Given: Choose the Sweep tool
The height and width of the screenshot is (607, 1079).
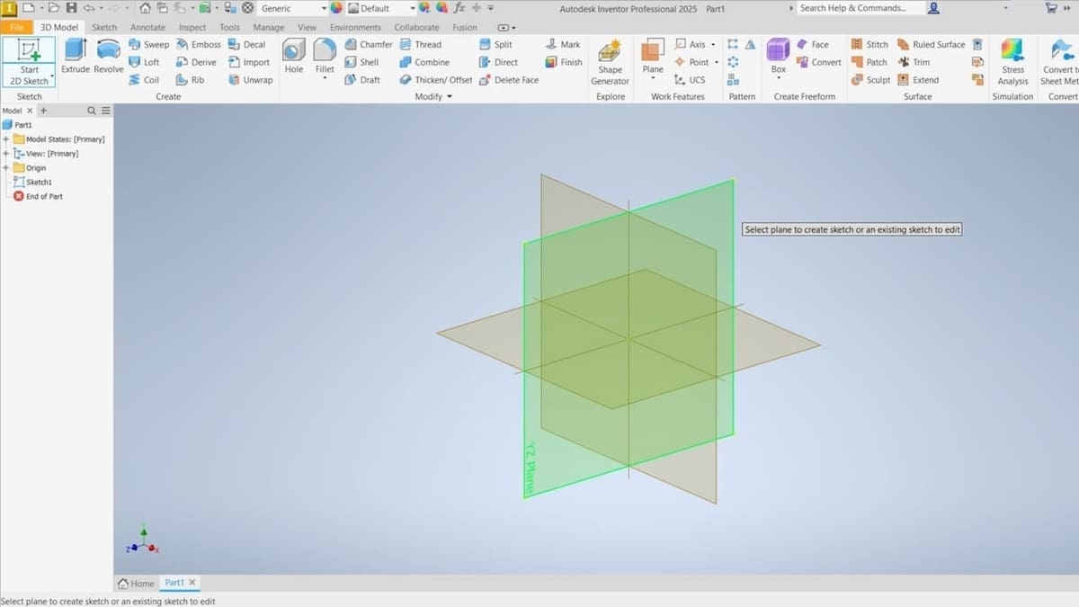Looking at the screenshot, I should click(148, 44).
